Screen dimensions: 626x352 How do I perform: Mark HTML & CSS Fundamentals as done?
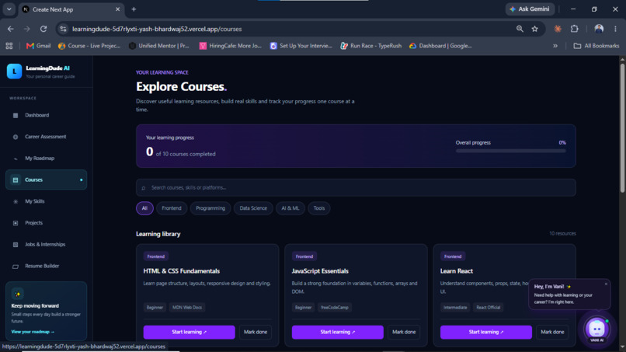256,332
